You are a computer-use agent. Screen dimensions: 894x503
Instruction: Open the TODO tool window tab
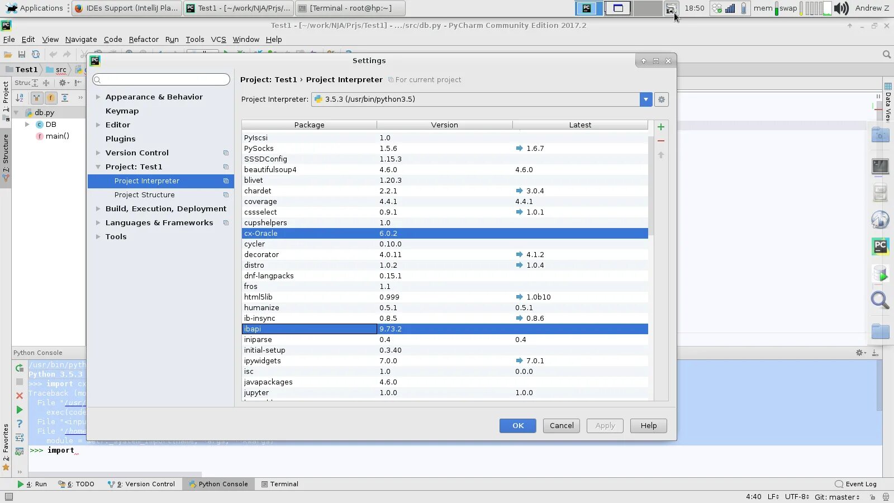pos(77,484)
